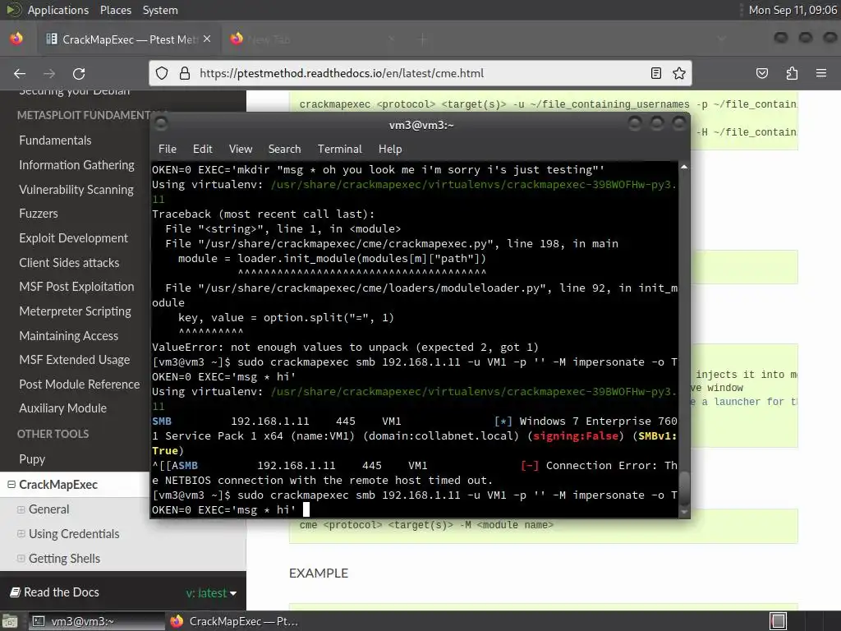841x631 pixels.
Task: Open MSF Extended Usage sidebar link
Action: [75, 360]
